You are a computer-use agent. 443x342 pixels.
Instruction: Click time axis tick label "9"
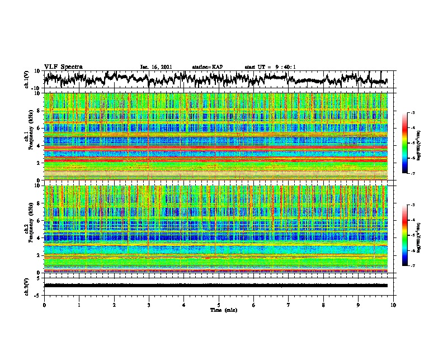[x=358, y=305]
